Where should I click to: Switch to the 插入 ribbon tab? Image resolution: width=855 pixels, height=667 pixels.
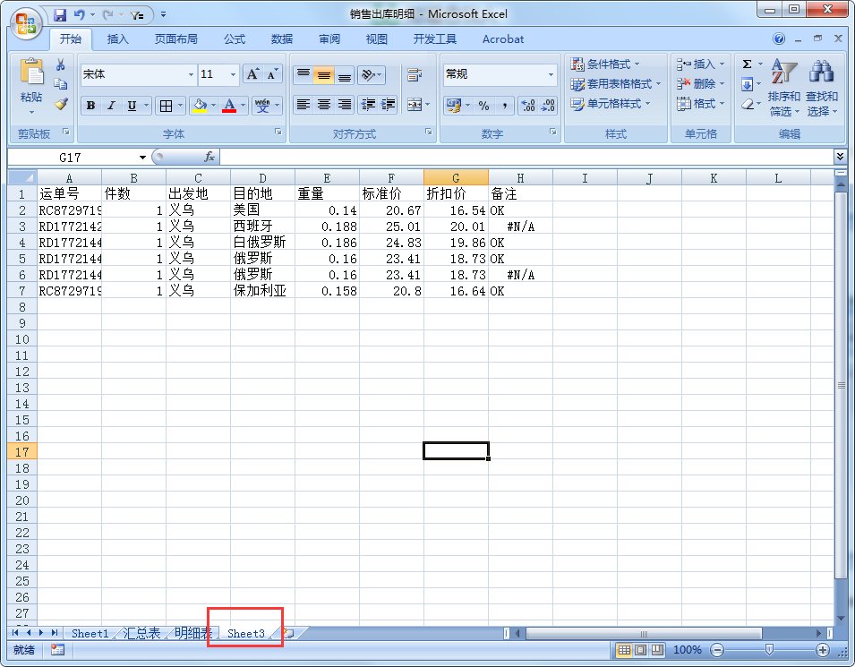tap(118, 38)
